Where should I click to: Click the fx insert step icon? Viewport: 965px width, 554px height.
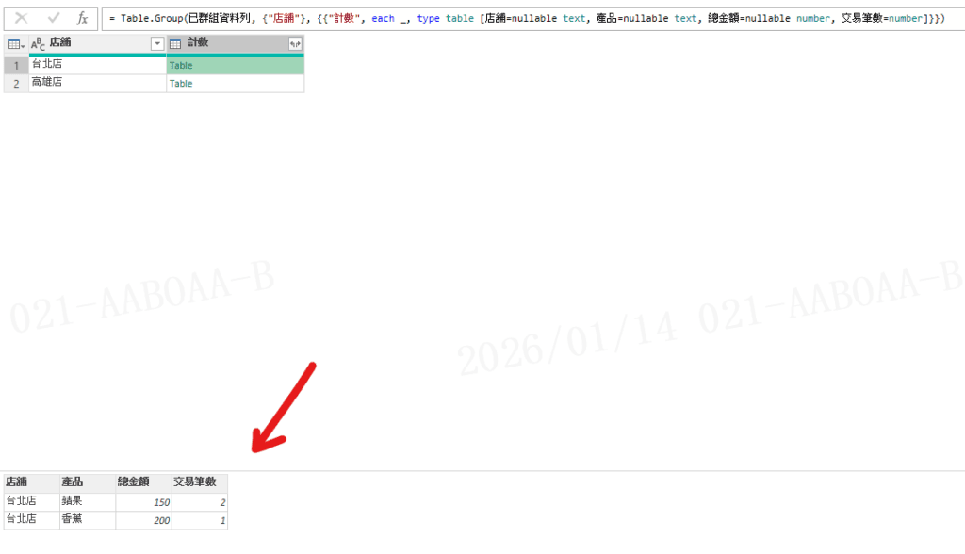pyautogui.click(x=82, y=18)
